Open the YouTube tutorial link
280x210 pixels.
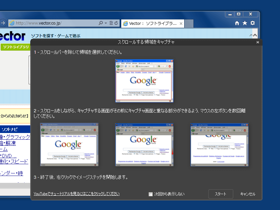click(76, 194)
